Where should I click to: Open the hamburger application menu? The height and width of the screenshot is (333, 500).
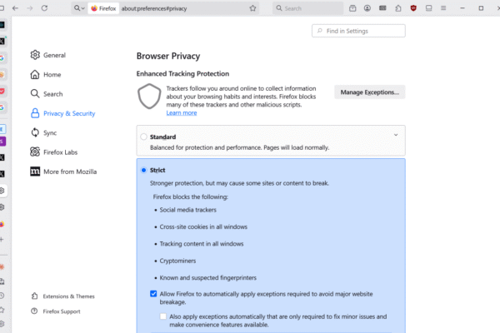coord(443,8)
